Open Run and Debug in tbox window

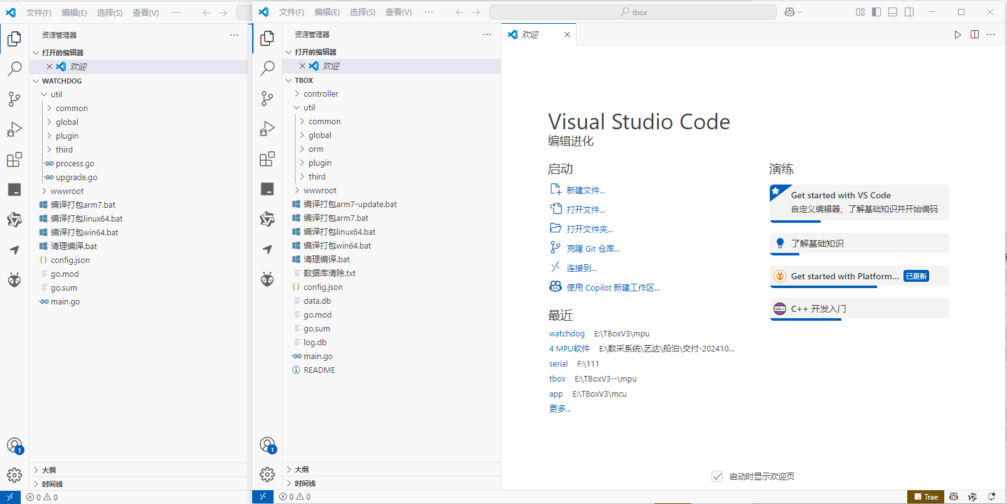point(267,129)
